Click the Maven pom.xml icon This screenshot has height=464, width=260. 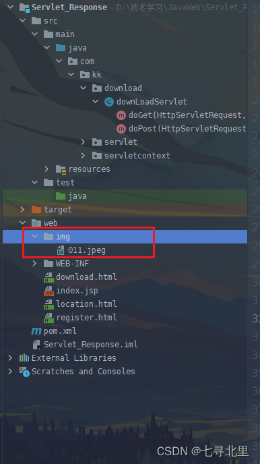coord(36,331)
